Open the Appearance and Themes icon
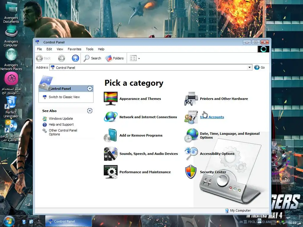The width and height of the screenshot is (303, 227). point(111,98)
